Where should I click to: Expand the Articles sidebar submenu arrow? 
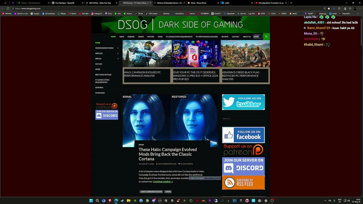pyautogui.click(x=118, y=53)
